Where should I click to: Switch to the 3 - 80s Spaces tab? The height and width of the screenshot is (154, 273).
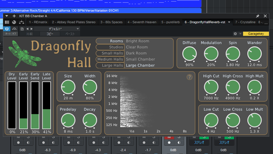[111, 22]
